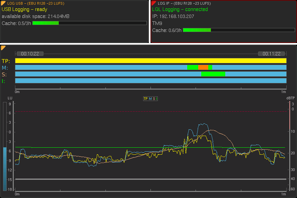
Task: Click the red corner flag on LOG IP panel
Action: (x=154, y=3)
